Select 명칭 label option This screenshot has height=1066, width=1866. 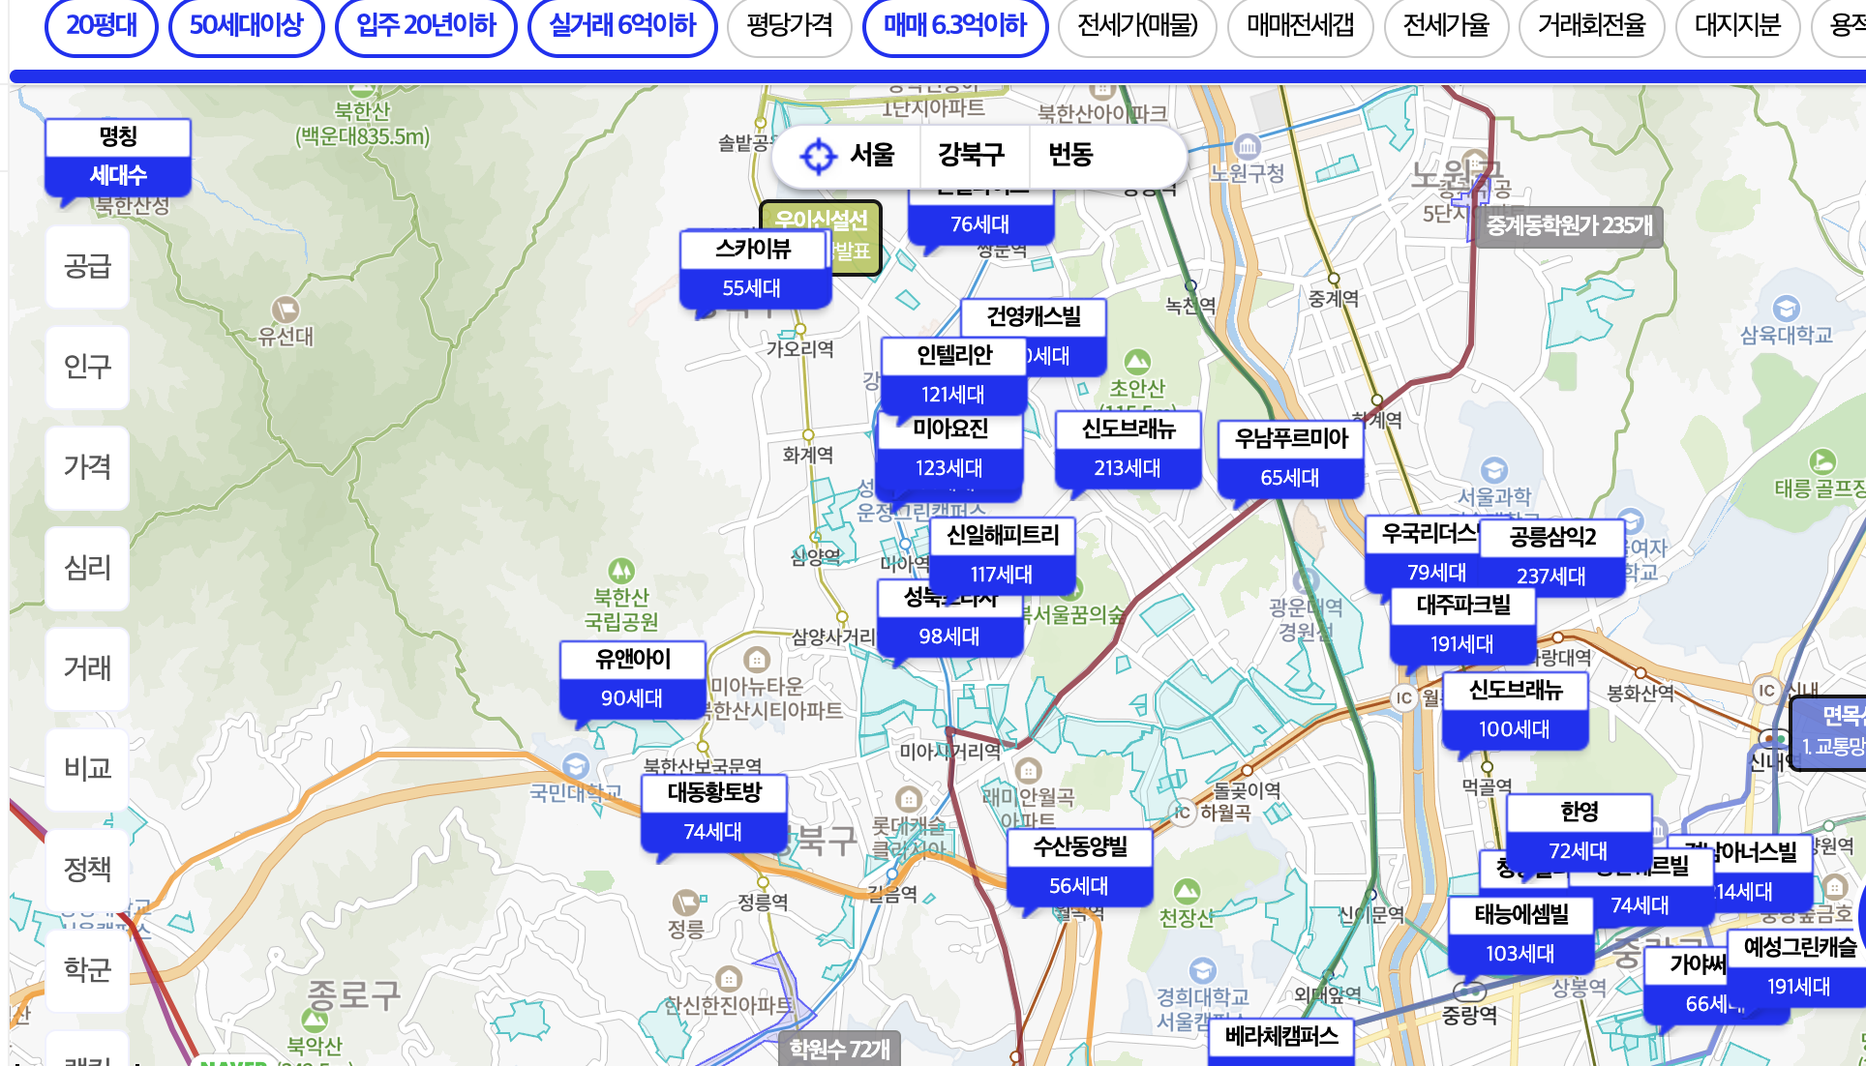click(118, 137)
